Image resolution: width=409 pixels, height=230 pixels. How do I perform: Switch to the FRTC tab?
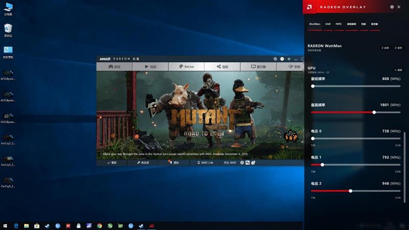(x=338, y=24)
